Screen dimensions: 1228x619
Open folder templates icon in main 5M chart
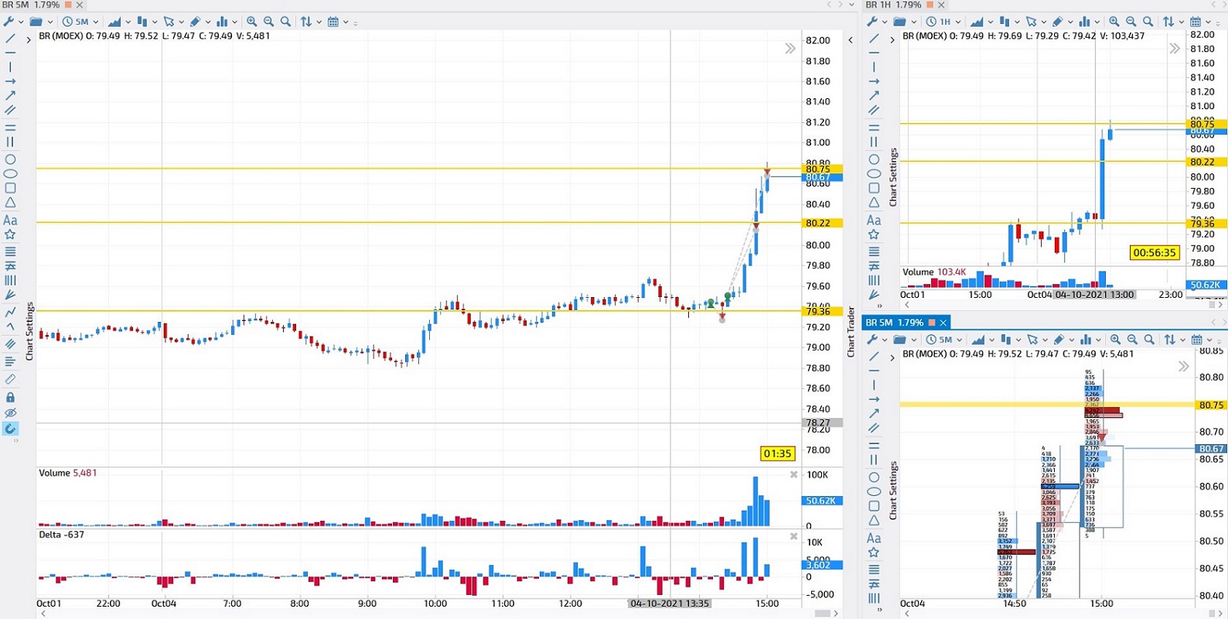click(x=36, y=22)
